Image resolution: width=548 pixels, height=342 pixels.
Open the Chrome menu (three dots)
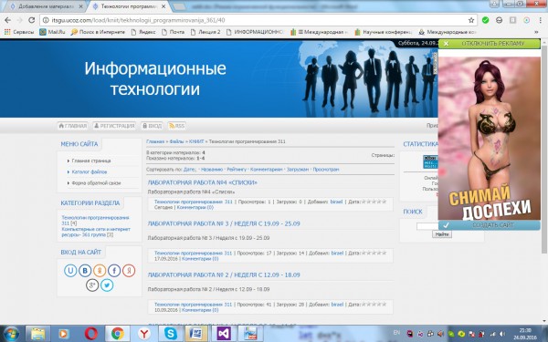[541, 20]
